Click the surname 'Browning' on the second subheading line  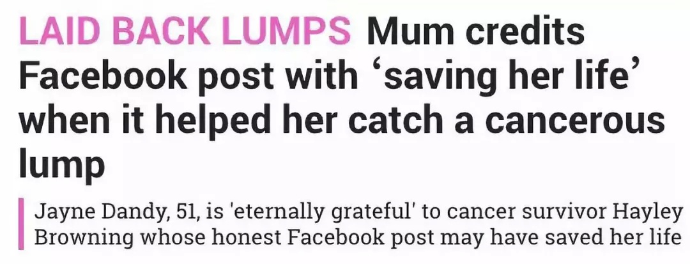86,238
